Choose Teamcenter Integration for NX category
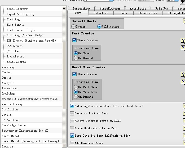 point(25,131)
